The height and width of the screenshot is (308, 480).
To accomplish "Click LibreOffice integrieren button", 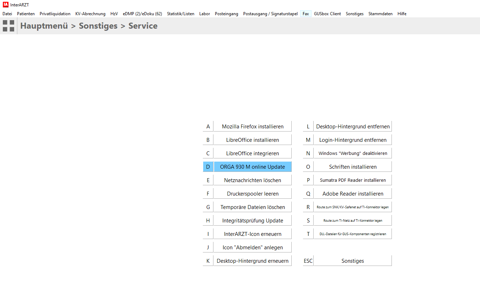I will click(x=253, y=153).
